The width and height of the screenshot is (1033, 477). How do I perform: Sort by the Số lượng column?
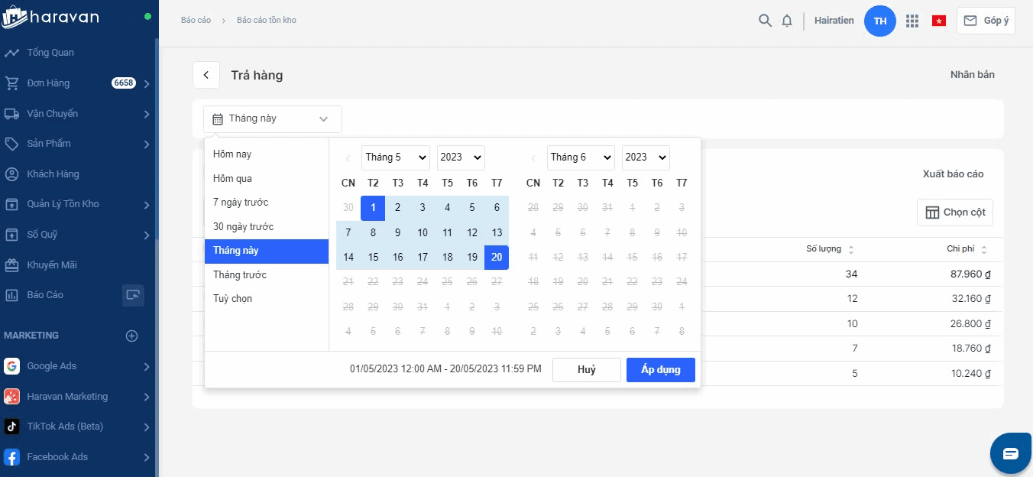pyautogui.click(x=830, y=249)
